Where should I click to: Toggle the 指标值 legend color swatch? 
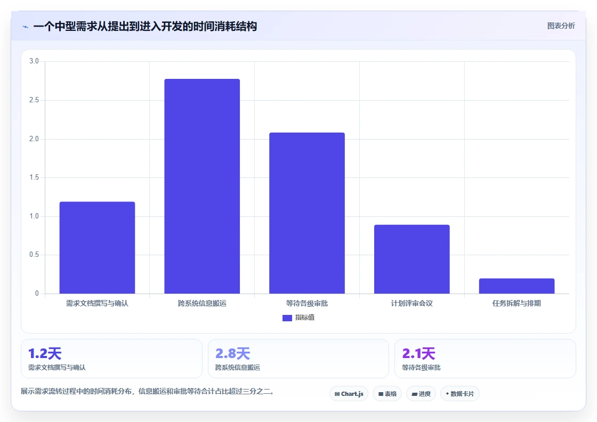click(x=287, y=318)
